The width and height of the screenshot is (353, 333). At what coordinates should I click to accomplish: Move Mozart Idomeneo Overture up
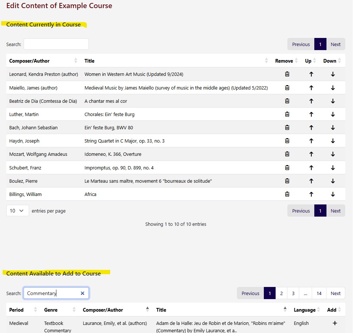311,154
